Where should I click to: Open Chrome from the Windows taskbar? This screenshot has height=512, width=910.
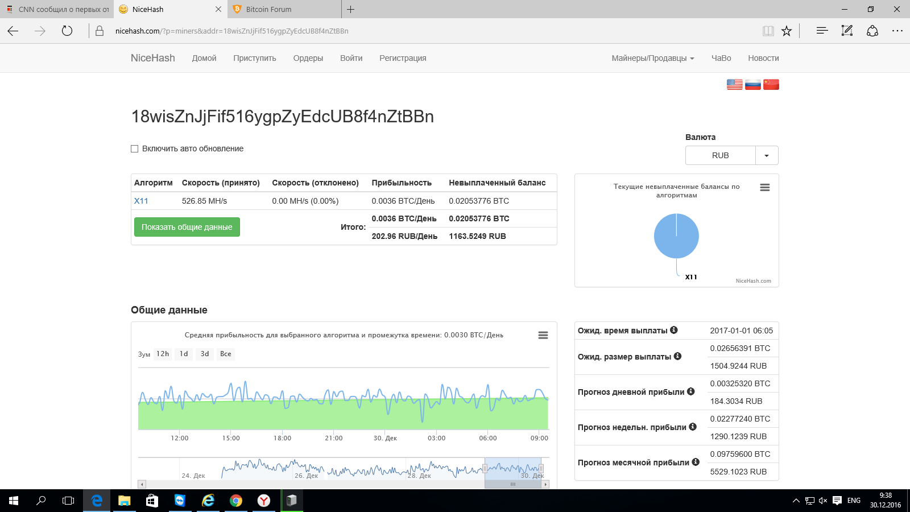point(235,501)
